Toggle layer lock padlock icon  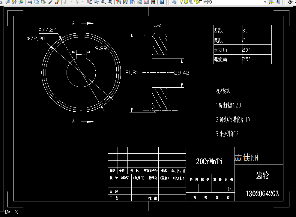click(197, 2)
